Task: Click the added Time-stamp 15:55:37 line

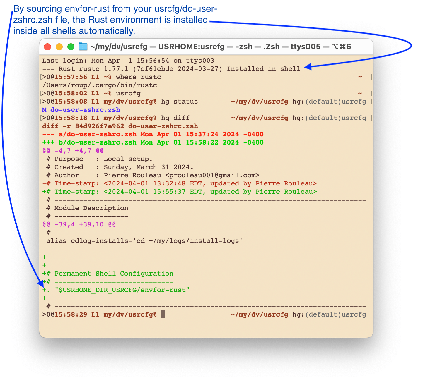Action: [179, 192]
